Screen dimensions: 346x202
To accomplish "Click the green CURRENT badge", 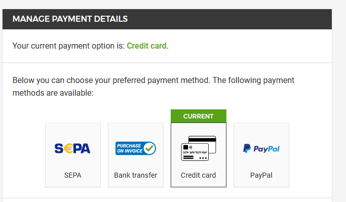I will tap(199, 116).
